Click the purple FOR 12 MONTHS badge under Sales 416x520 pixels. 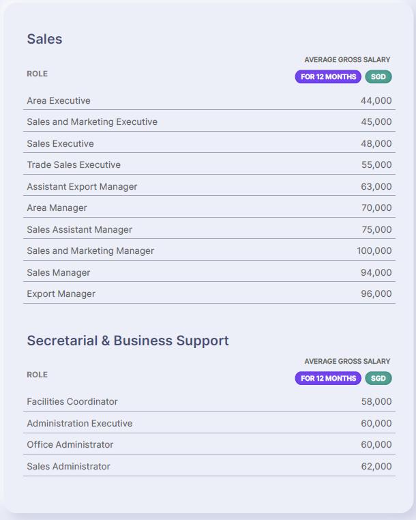(328, 76)
